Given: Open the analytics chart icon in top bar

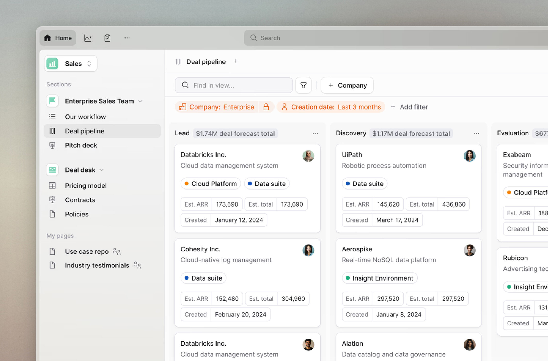Looking at the screenshot, I should (88, 38).
